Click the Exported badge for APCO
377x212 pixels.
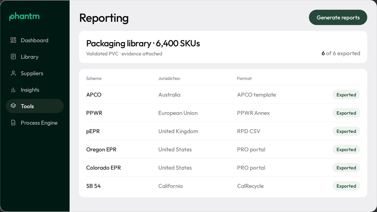point(346,95)
